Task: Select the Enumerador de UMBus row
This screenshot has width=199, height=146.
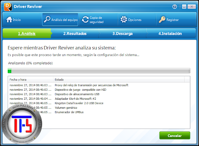Action: pos(99,112)
